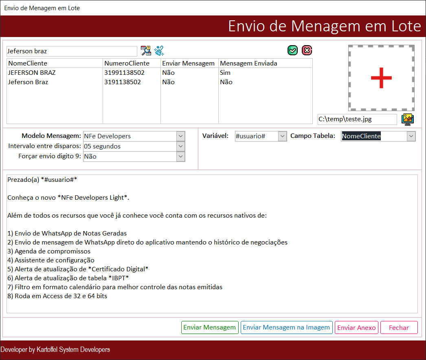Click the Jeferson braz search field
426x360 pixels.
72,51
